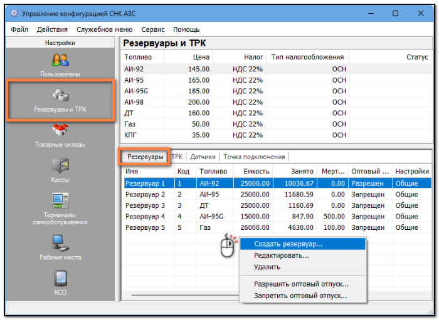Screen dimensions: 439x320
Task: Open the Пользователи users icon
Action: 60,65
